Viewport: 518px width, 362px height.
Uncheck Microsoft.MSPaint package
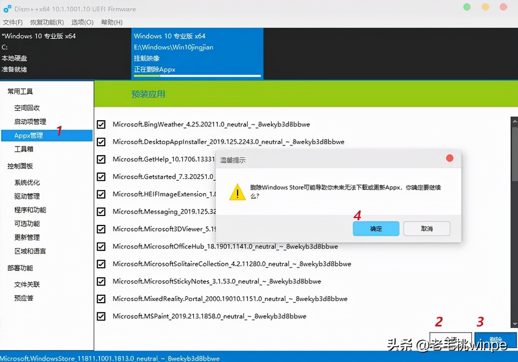[101, 316]
